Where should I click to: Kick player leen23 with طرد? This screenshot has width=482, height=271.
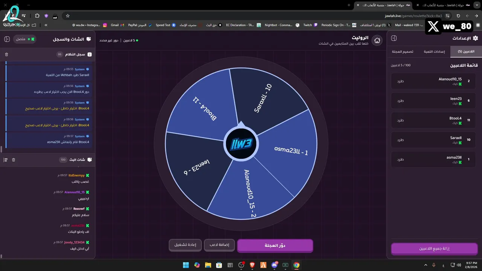(x=400, y=100)
